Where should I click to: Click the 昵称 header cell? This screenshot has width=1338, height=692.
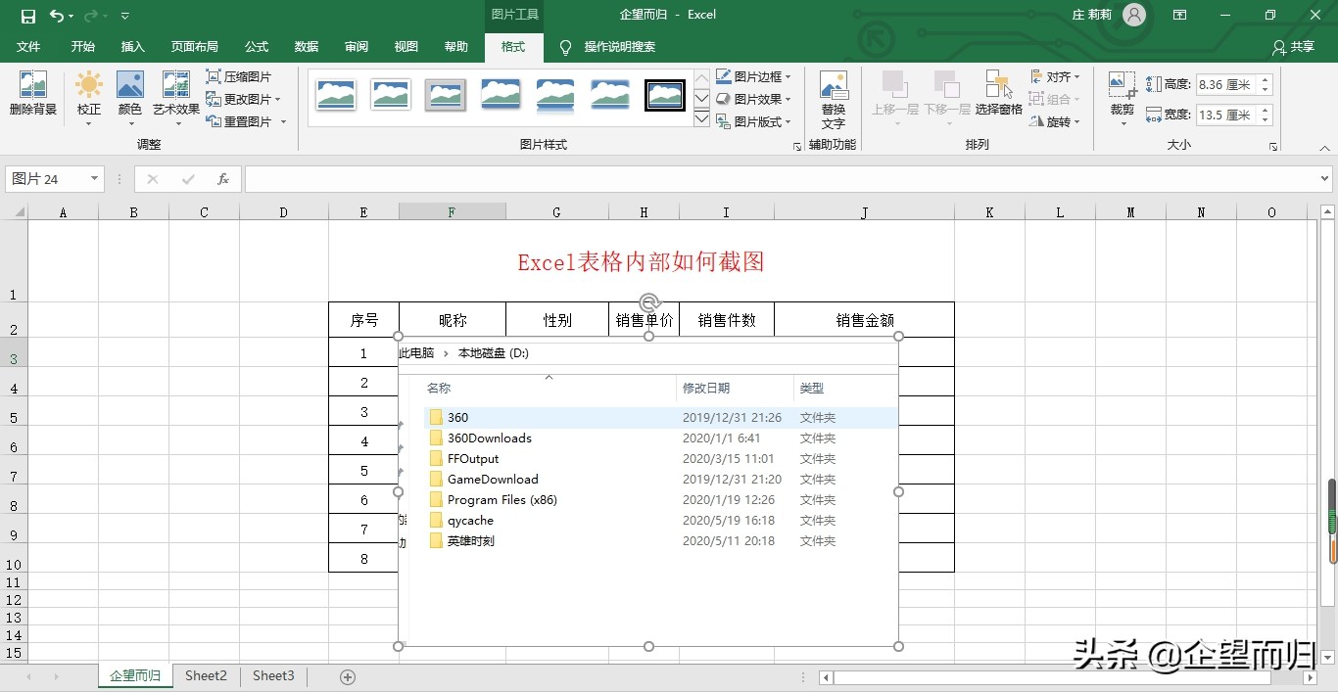pyautogui.click(x=453, y=320)
